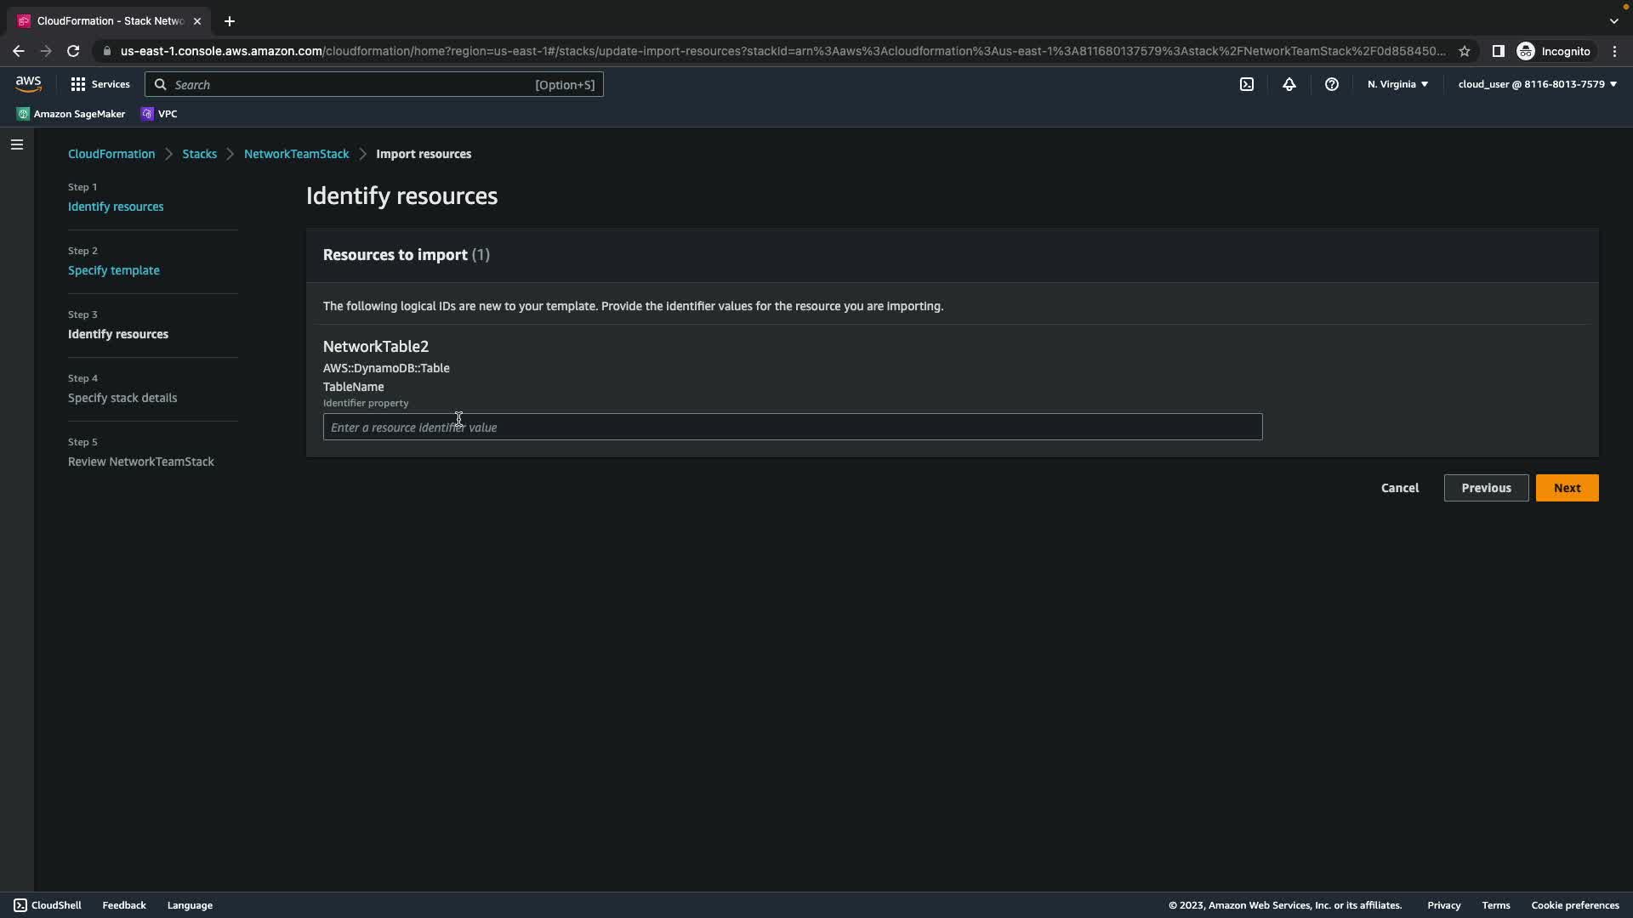This screenshot has width=1633, height=918.
Task: Launch the CloudShell terminal icon in the top bar
Action: 1246,84
